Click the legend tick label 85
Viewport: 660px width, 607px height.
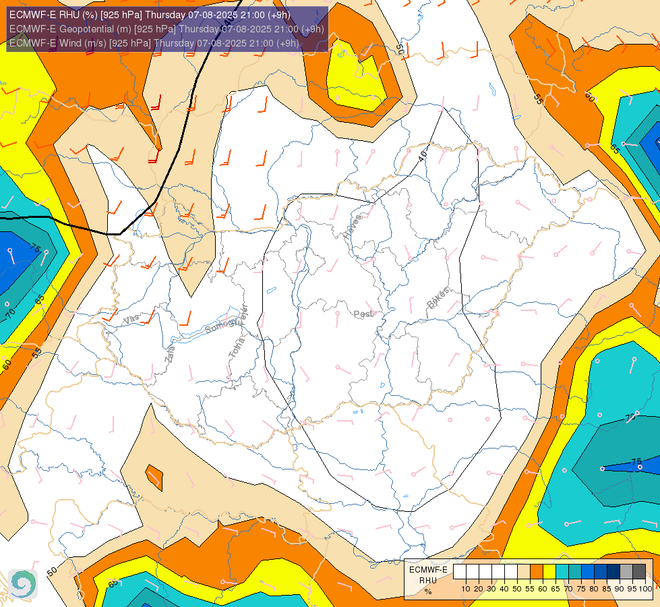pos(607,589)
